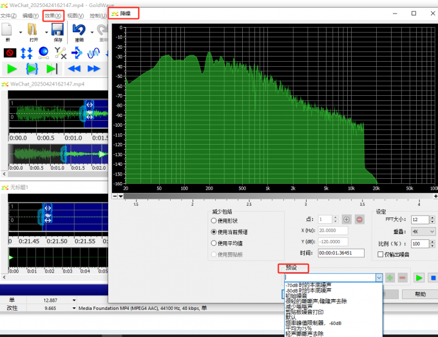
Task: Click the add point circular plus icon
Action: 347,219
